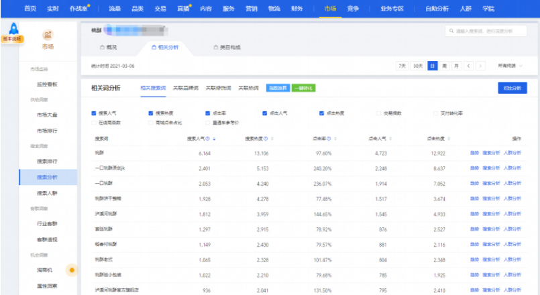Screen dimensions: 540x295
Task: Go to previous date with left arrow
Action: pyautogui.click(x=468, y=66)
